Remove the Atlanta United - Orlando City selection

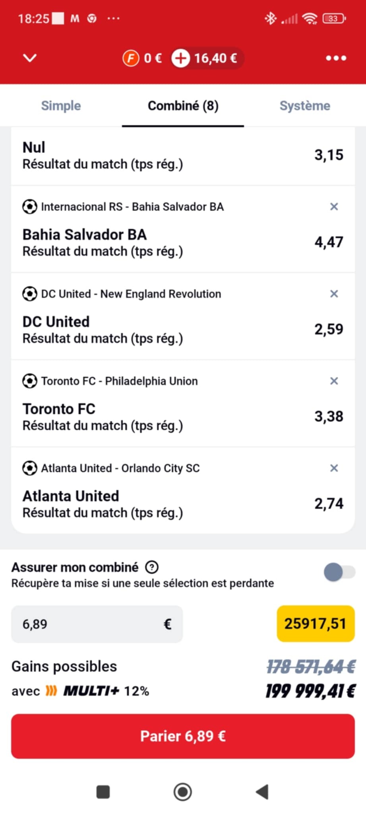334,468
